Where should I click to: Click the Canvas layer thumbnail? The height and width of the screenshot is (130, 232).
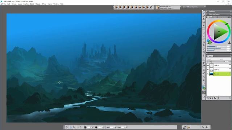point(211,74)
